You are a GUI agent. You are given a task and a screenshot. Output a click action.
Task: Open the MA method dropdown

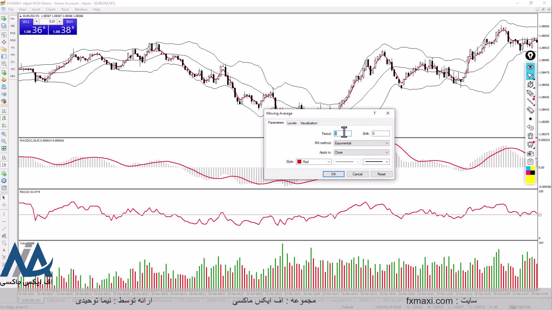pos(361,143)
